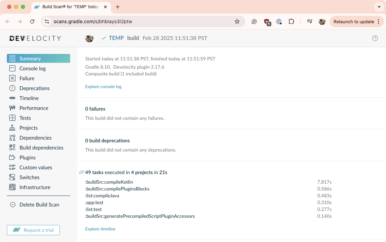Viewport: 386px width, 242px height.
Task: Click the Performance waveform icon
Action: 12,108
